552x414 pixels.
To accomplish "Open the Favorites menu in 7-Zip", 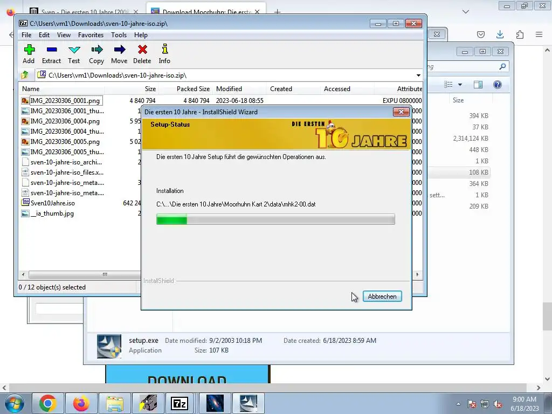I will tap(91, 35).
